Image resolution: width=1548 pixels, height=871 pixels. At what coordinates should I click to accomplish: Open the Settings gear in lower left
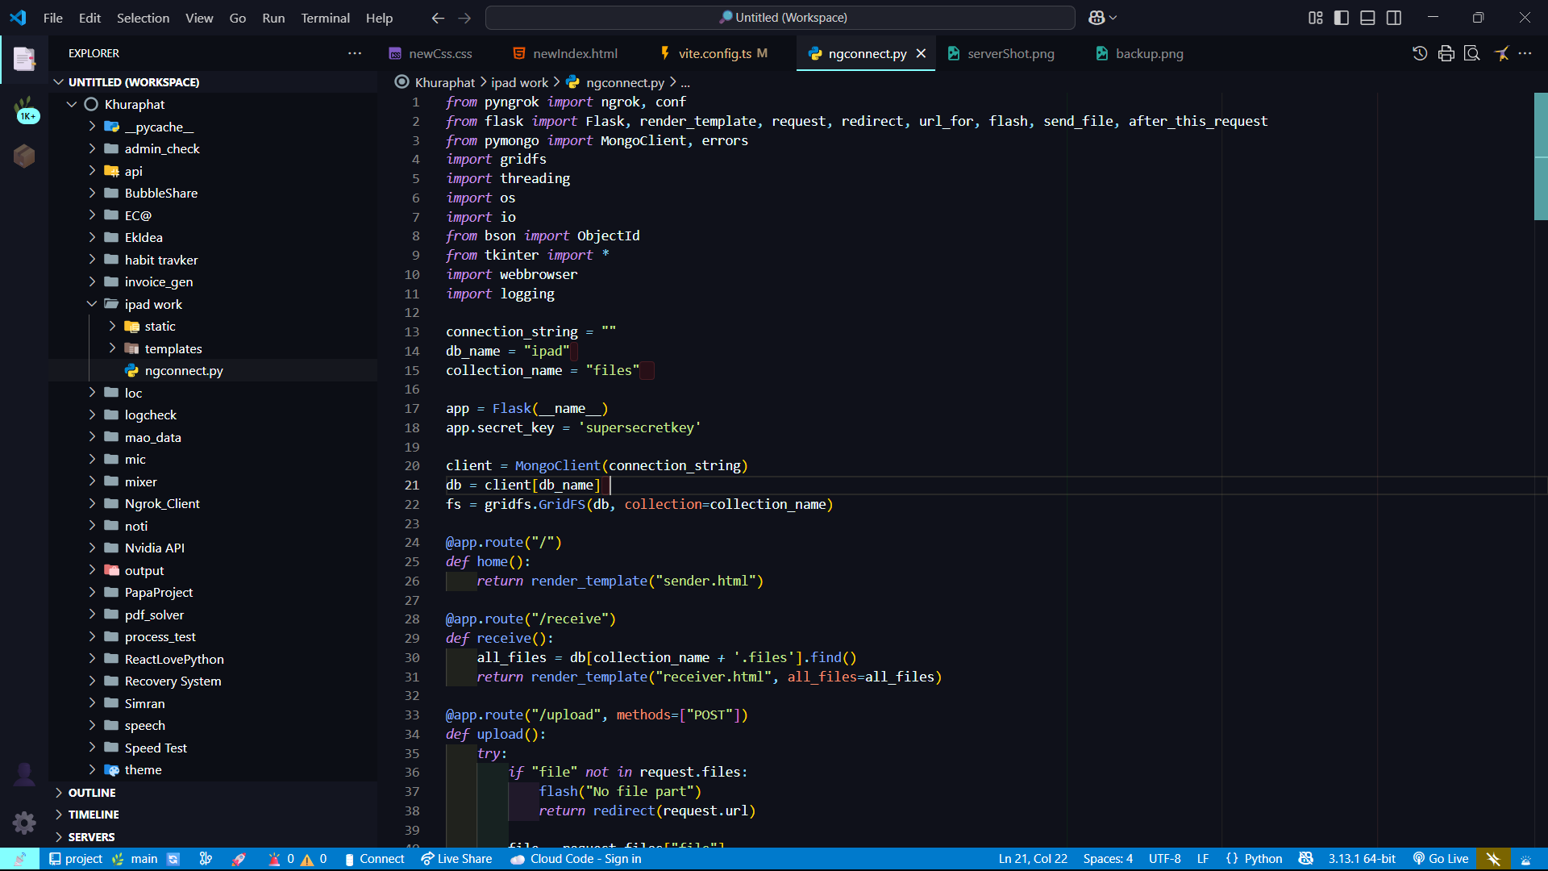(x=23, y=823)
